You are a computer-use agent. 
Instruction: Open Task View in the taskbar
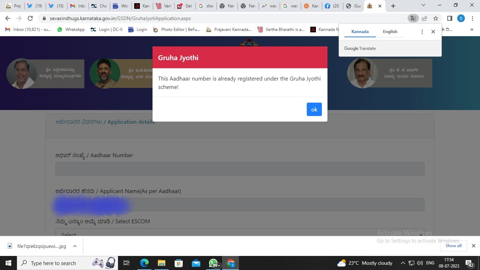coord(127,263)
